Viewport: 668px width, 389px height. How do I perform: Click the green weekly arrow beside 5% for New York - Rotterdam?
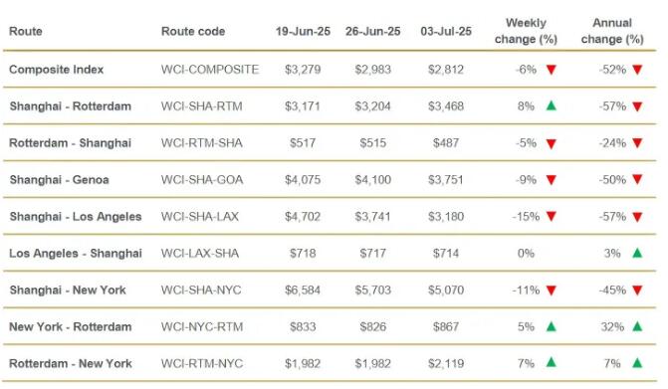[552, 326]
